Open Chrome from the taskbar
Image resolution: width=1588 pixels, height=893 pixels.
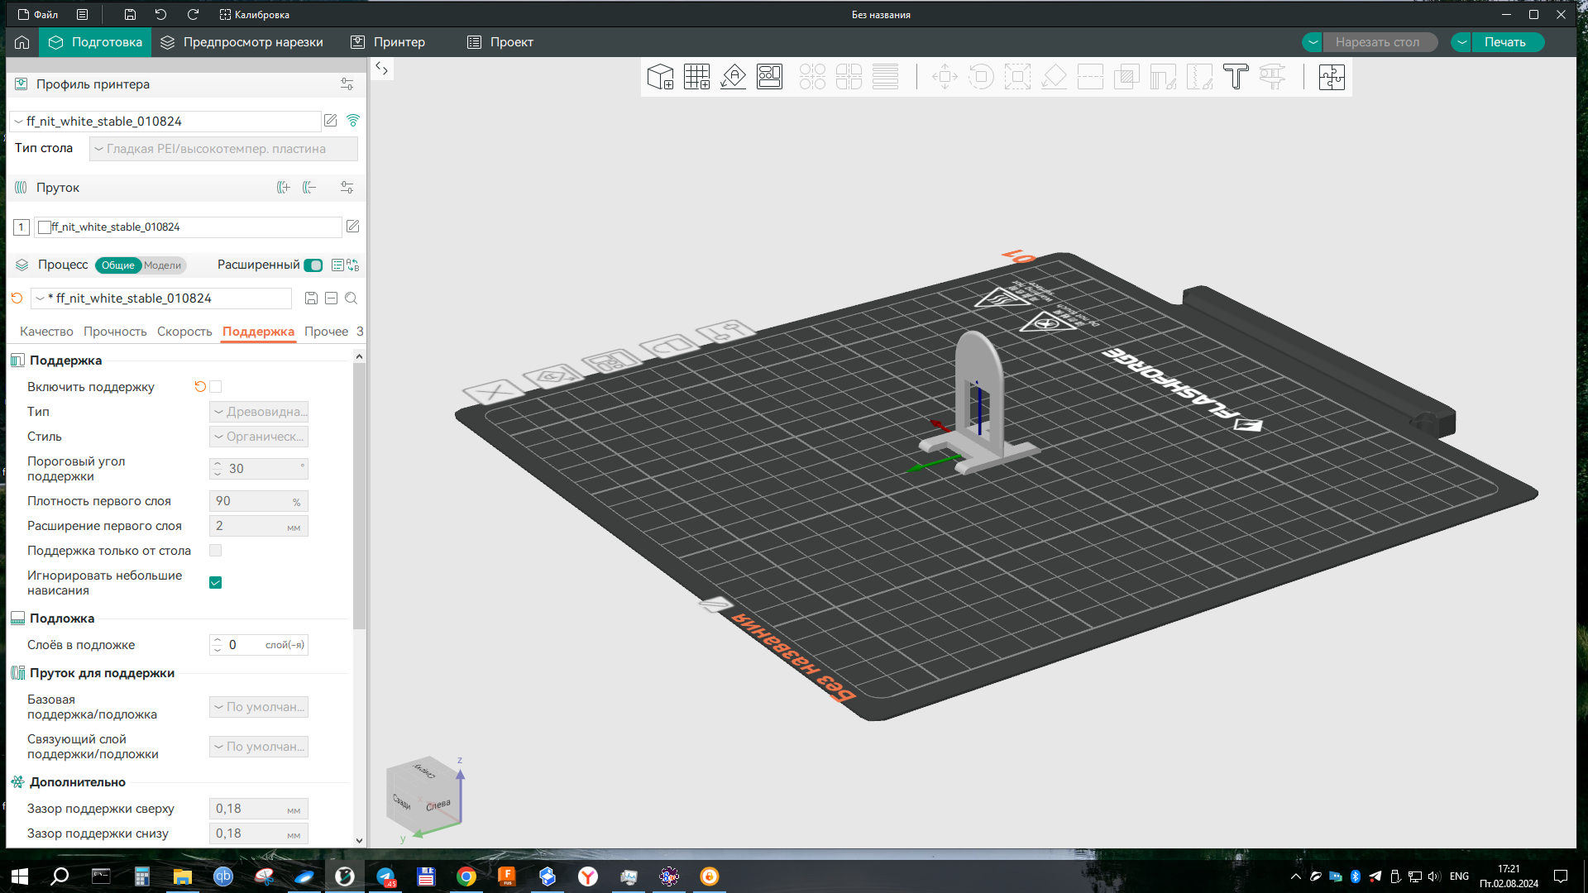[x=466, y=876]
